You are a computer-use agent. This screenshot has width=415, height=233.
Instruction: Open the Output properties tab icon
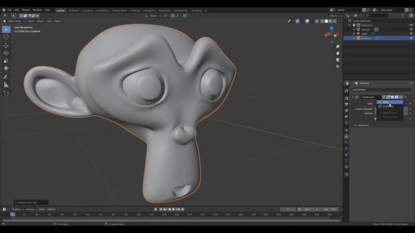pos(346,104)
